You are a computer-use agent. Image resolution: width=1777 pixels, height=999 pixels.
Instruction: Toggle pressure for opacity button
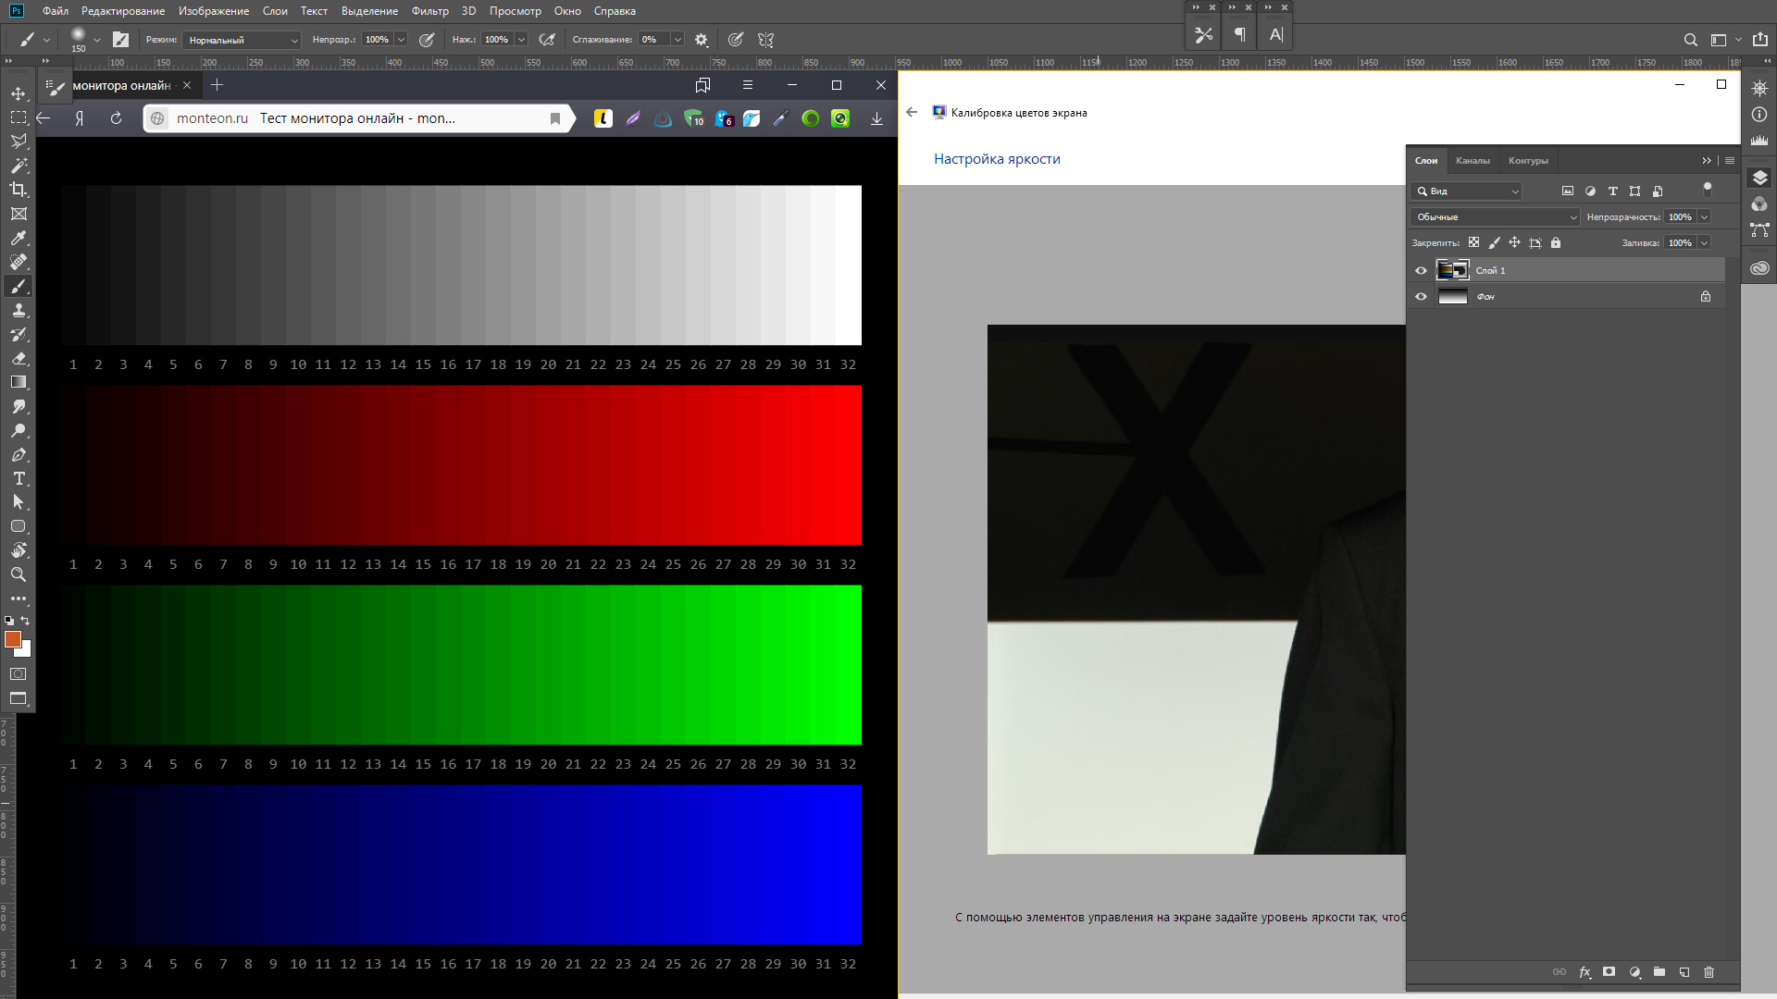click(x=427, y=40)
